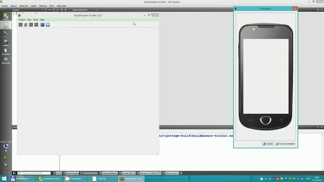Open Tools menu in BuildmLearn Toolkit
Screen dimensions: 324x182
click(x=36, y=20)
